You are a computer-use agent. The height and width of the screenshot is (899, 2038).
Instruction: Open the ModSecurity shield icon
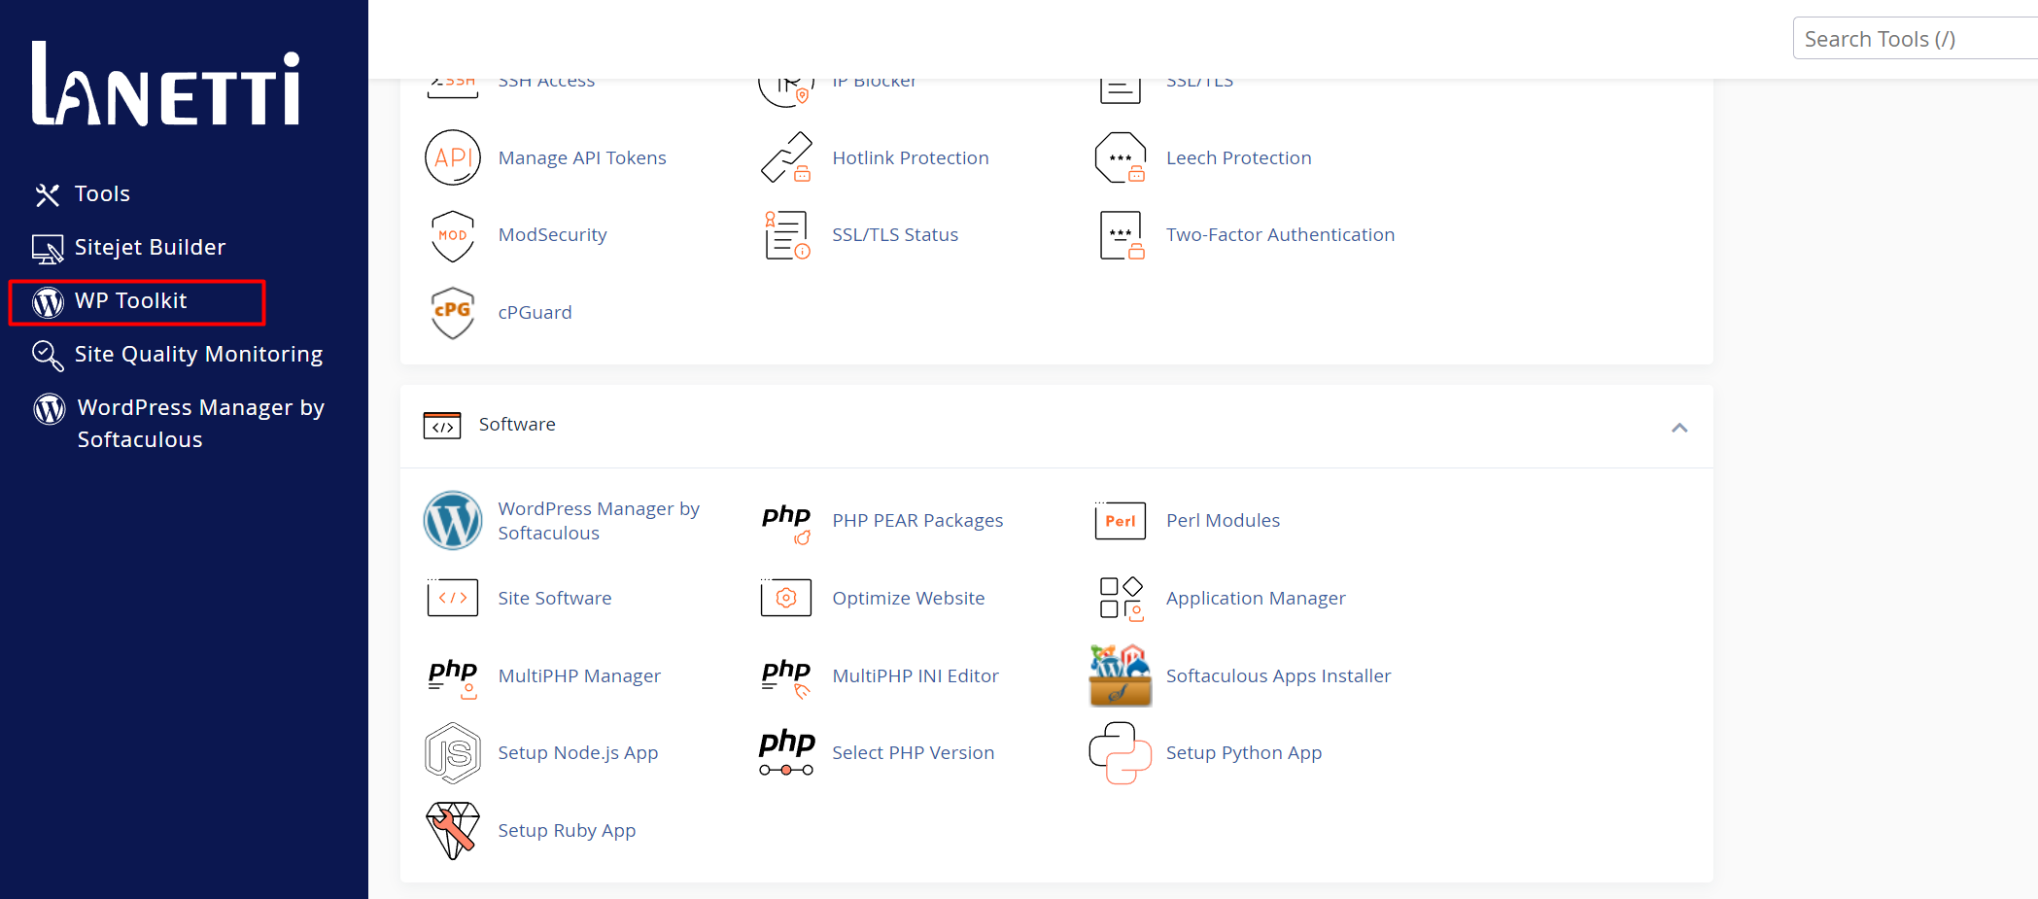pos(453,235)
